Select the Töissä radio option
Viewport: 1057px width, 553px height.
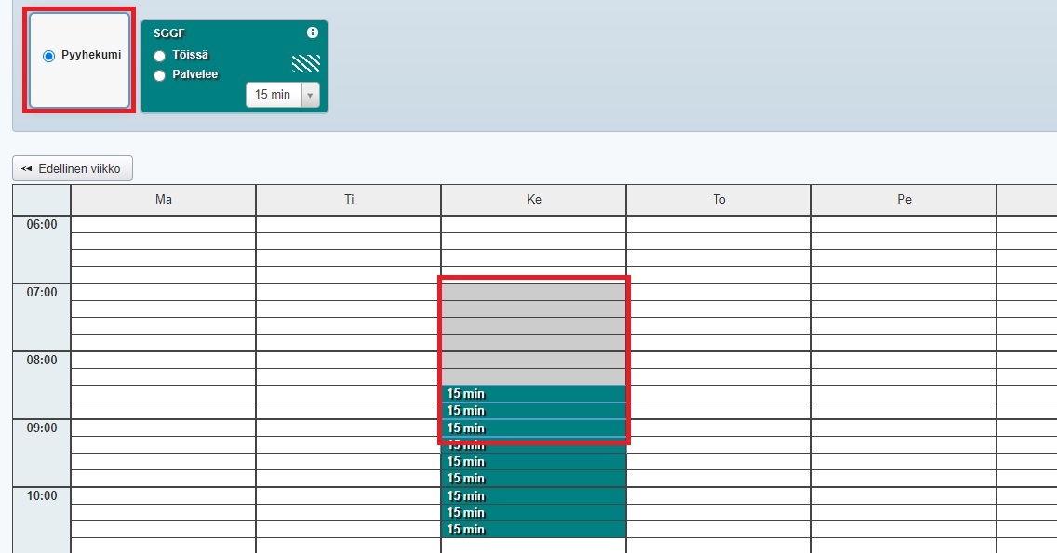tap(160, 56)
